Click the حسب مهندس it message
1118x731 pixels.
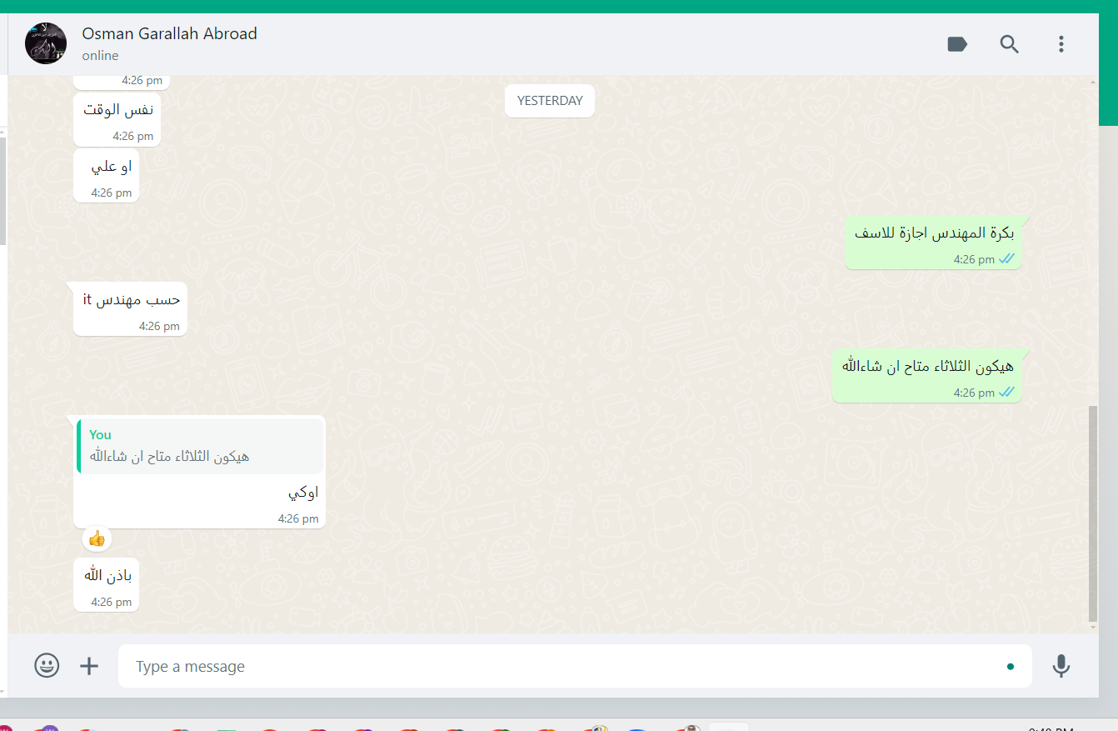point(130,309)
